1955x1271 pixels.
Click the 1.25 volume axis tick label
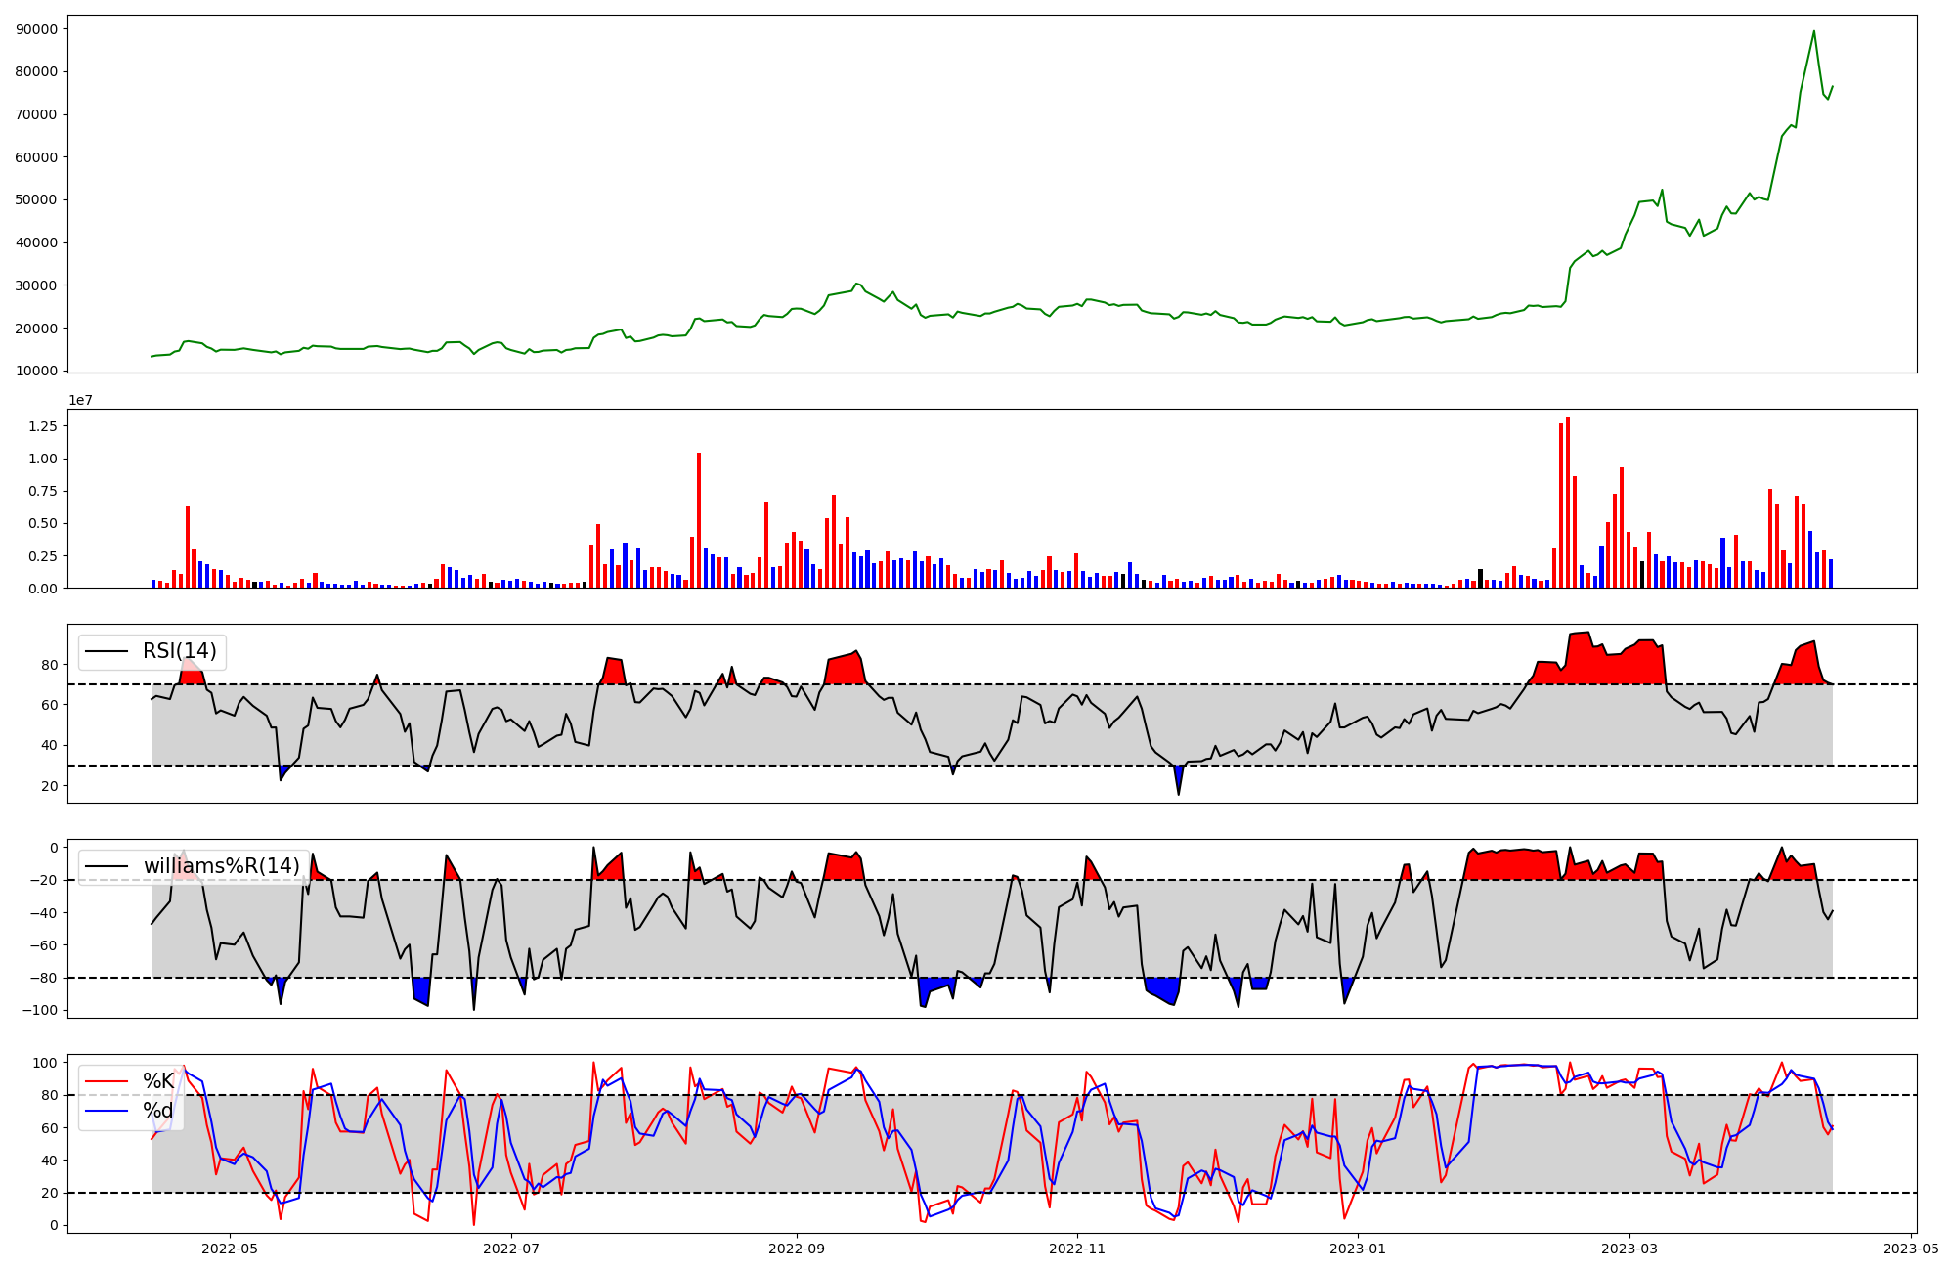(x=42, y=426)
